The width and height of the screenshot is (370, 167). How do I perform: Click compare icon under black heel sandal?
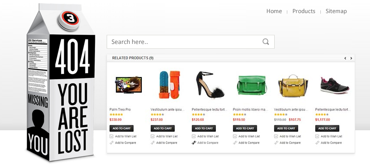pyautogui.click(x=194, y=143)
